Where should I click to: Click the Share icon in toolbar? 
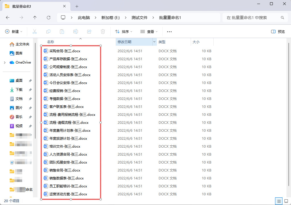(x=89, y=32)
